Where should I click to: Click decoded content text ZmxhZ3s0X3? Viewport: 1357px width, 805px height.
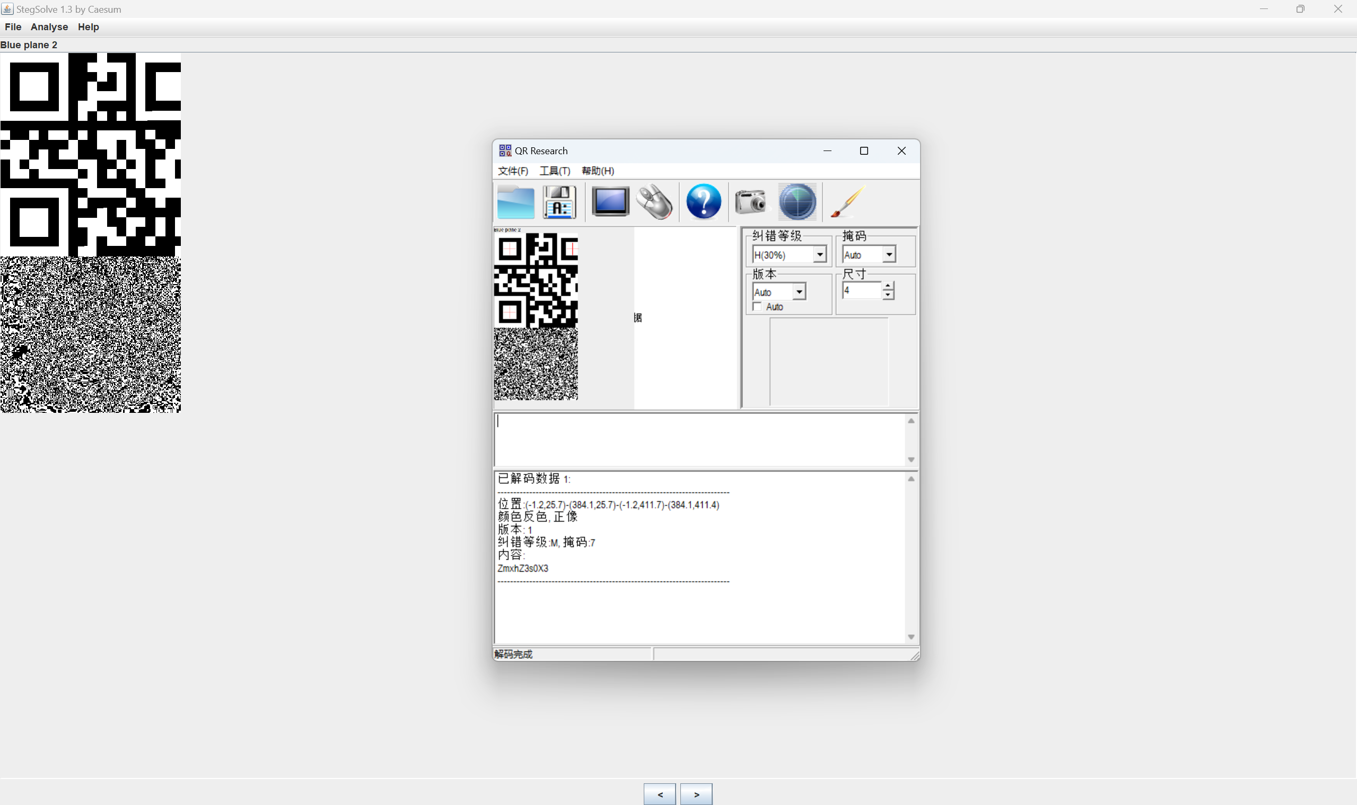(523, 568)
